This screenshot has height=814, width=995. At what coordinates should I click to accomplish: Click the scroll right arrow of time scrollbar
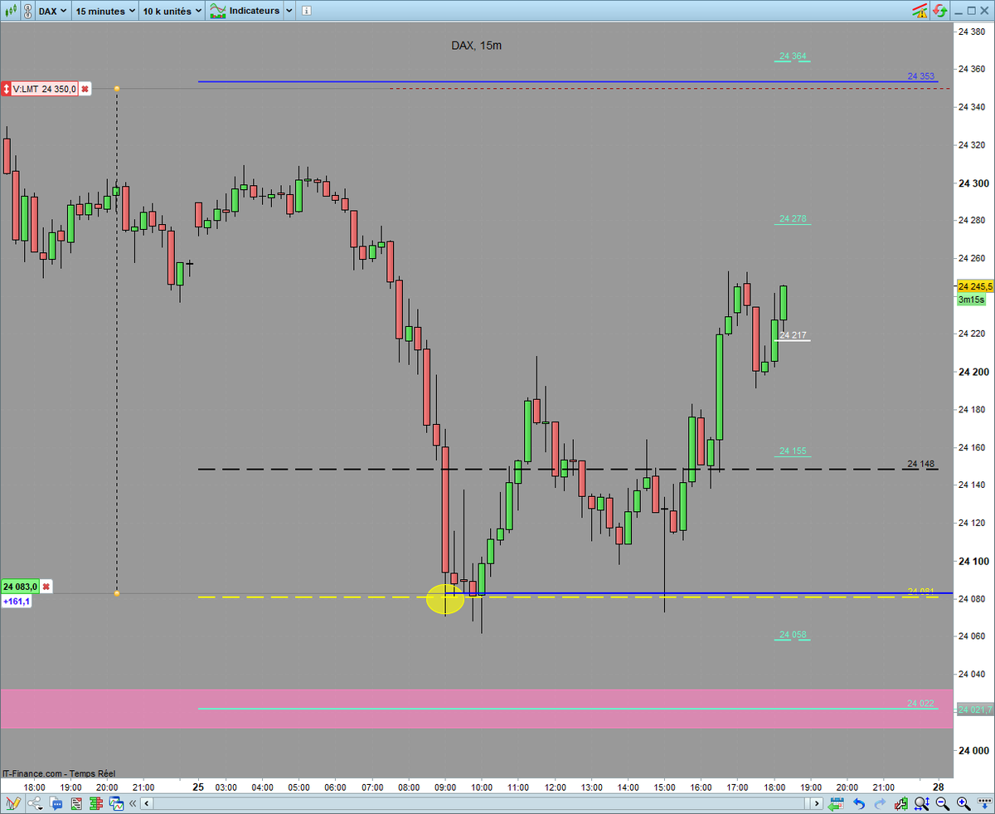tap(818, 803)
